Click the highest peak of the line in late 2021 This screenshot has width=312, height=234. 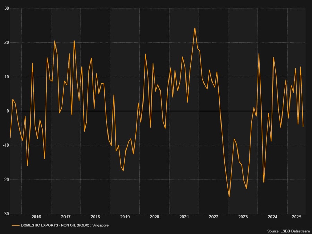195,28
